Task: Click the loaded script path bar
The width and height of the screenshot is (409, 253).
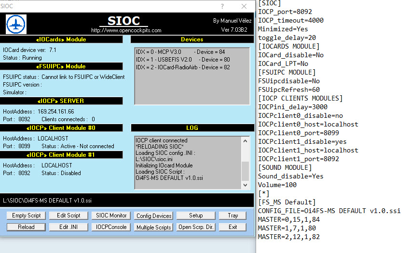Action: (127, 200)
